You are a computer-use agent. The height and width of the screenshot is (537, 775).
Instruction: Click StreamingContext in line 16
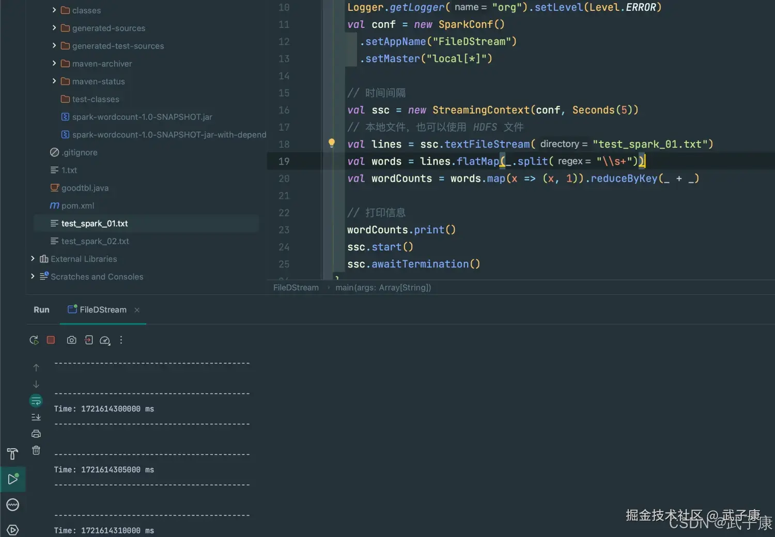481,110
